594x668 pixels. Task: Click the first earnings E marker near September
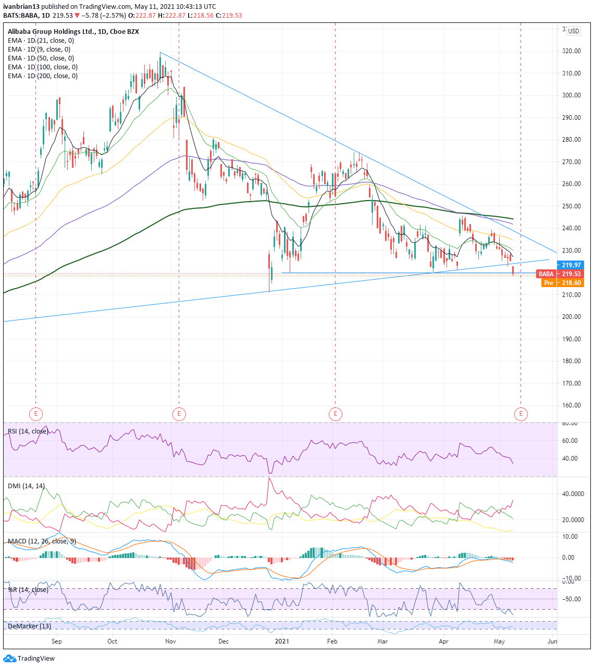(35, 414)
